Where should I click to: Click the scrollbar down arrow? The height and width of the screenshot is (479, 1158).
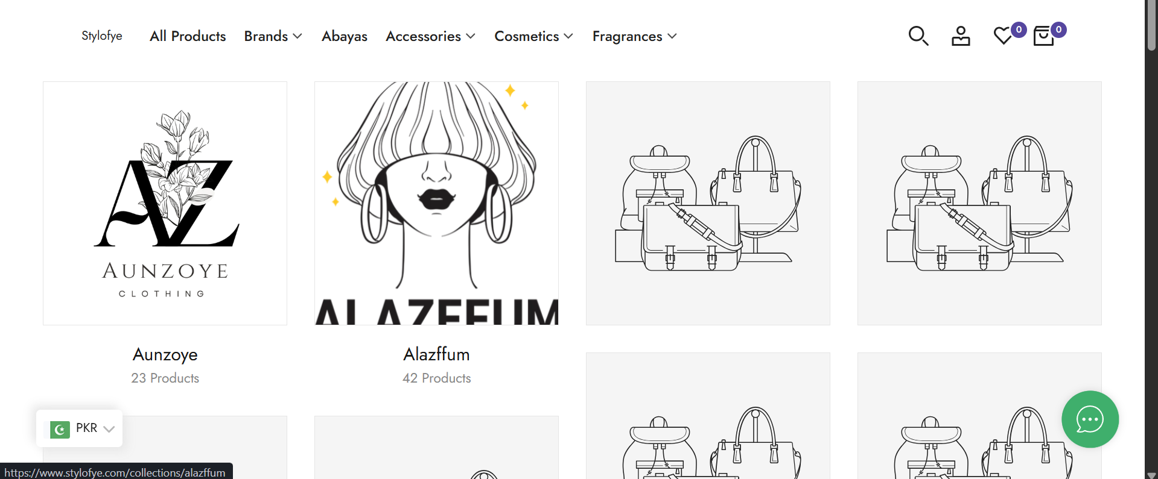1151,474
